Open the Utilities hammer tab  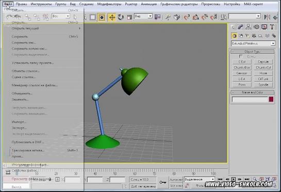(x=272, y=27)
